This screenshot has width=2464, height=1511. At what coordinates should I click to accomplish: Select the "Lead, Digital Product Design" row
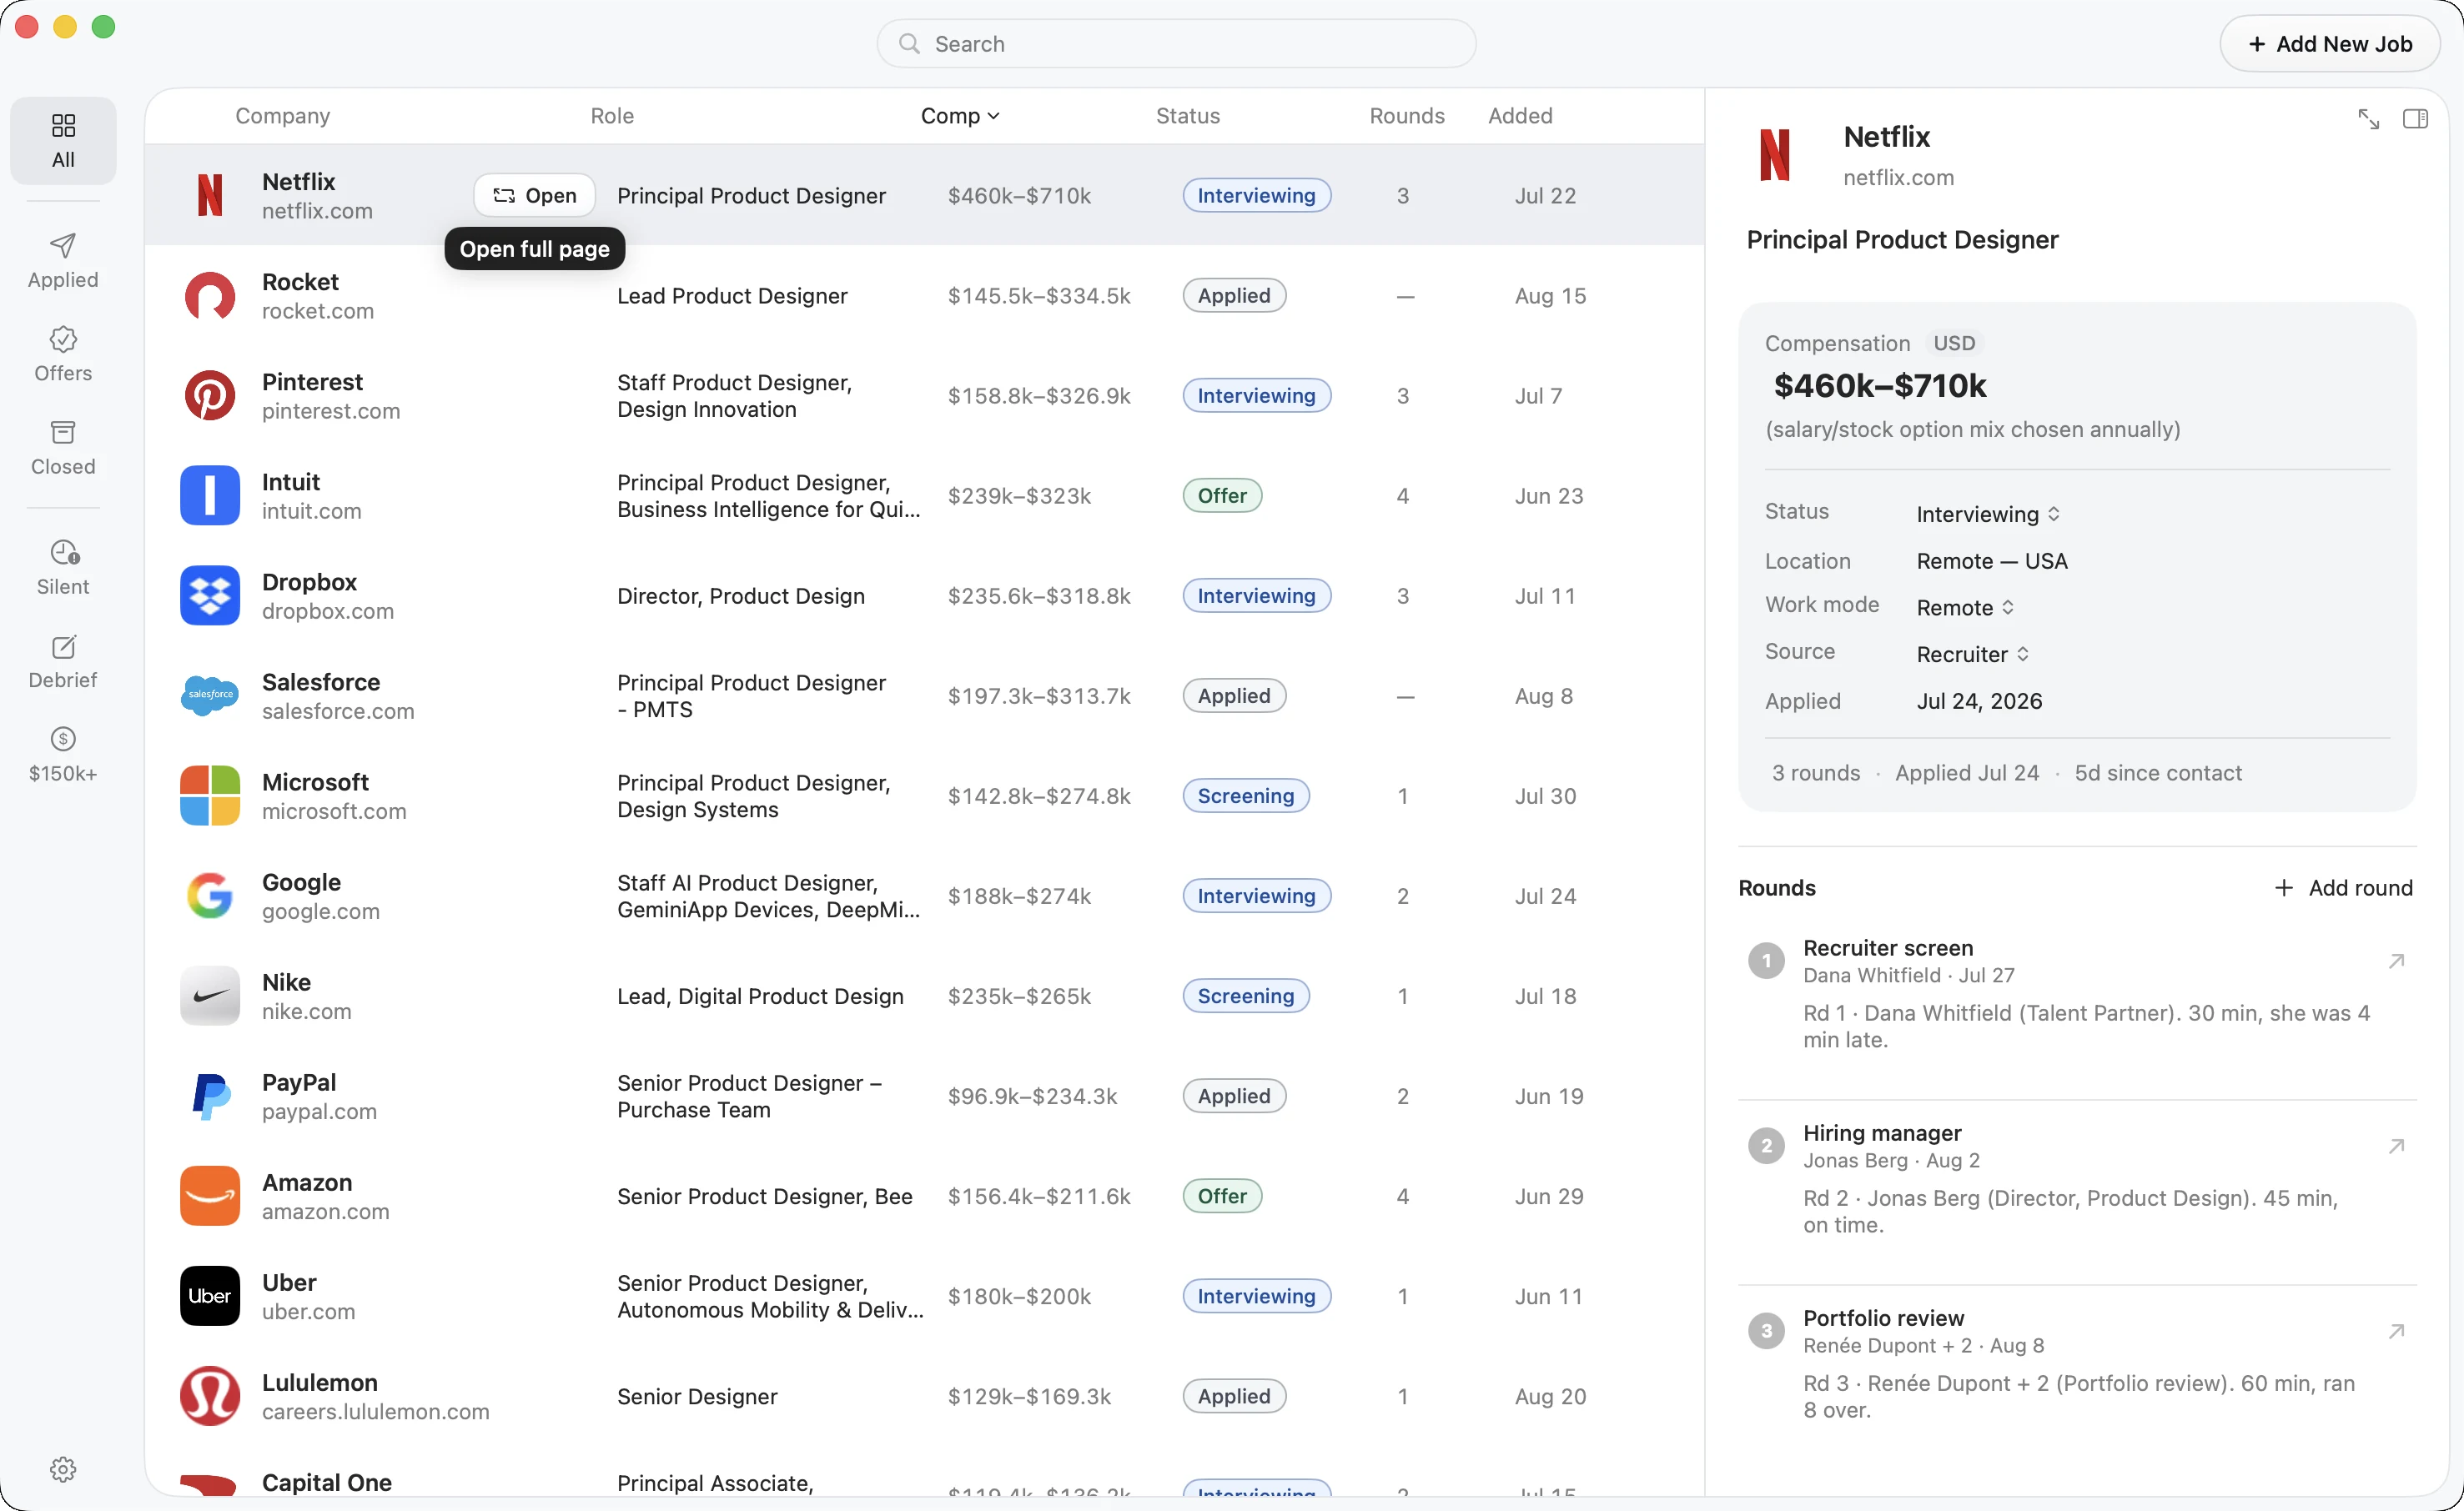click(924, 996)
